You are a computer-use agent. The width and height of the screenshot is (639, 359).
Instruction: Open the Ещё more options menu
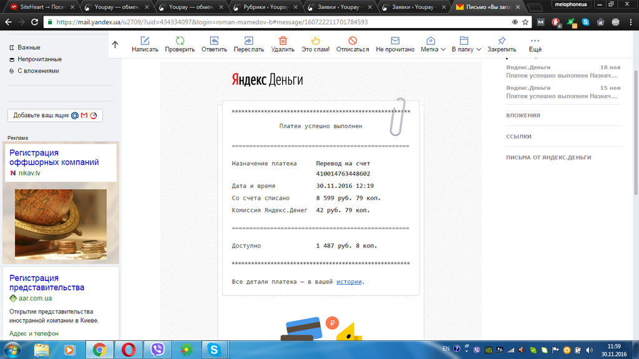[535, 44]
